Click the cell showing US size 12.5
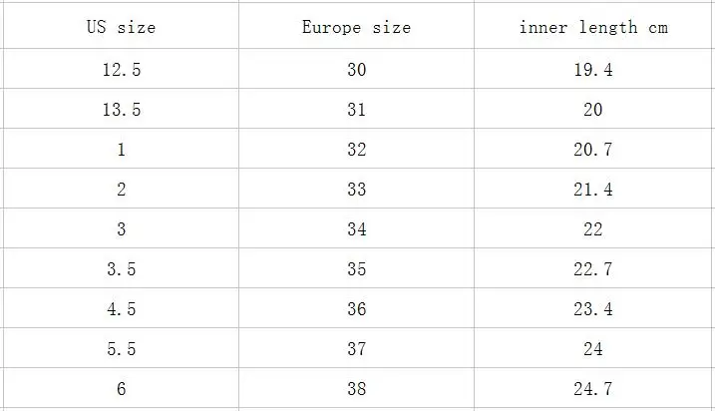Image resolution: width=715 pixels, height=411 pixels. pyautogui.click(x=122, y=69)
